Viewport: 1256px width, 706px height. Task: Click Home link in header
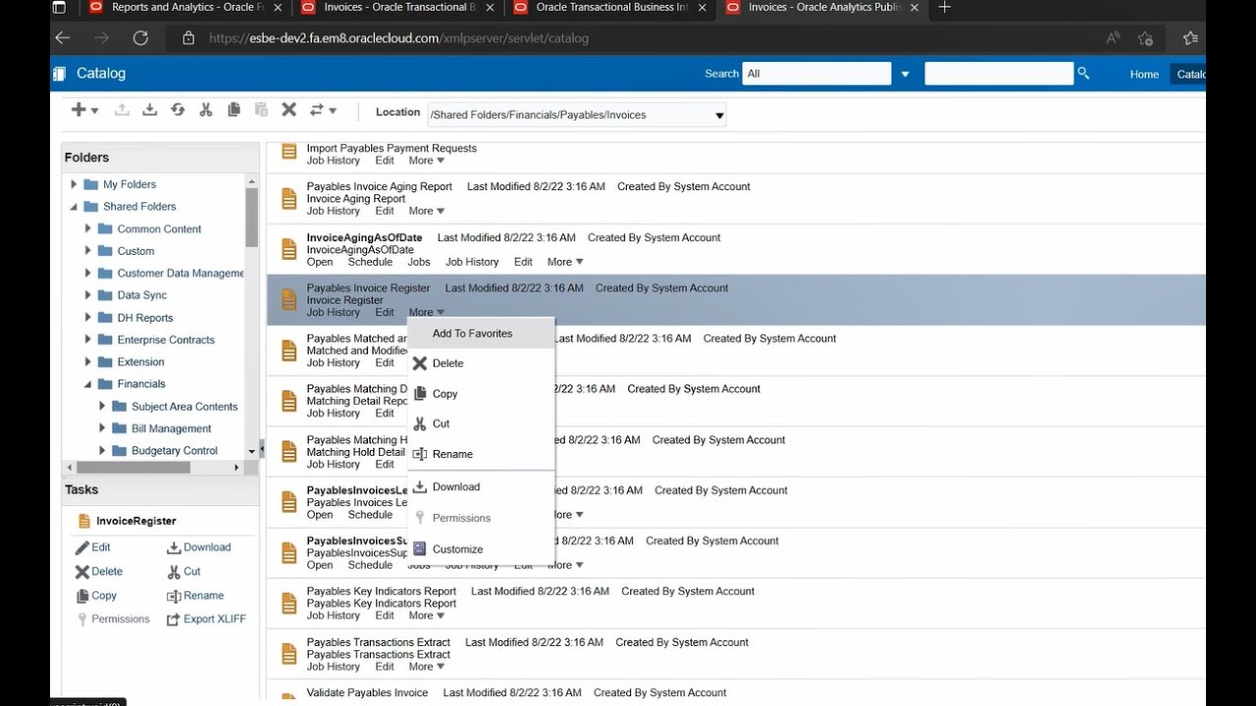click(1144, 75)
